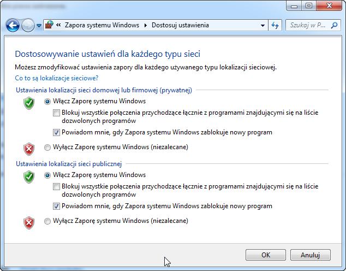346x271 pixels.
Task: Check Blokuj wszystkie połączenia for public network
Action: pyautogui.click(x=56, y=187)
